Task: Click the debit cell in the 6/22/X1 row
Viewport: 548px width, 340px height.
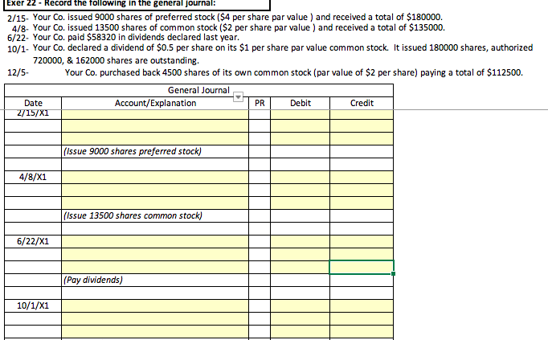Action: pyautogui.click(x=301, y=241)
